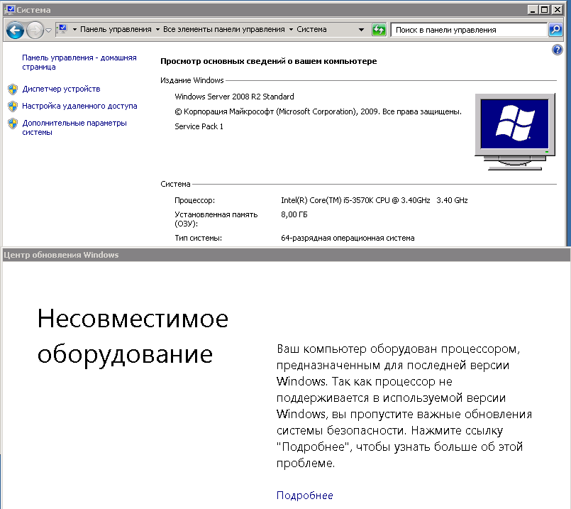571x509 pixels.
Task: Click the Подробнее link in Windows Update
Action: click(305, 496)
